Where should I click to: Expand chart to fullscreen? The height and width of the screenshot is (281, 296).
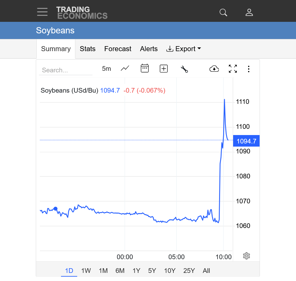pyautogui.click(x=233, y=69)
